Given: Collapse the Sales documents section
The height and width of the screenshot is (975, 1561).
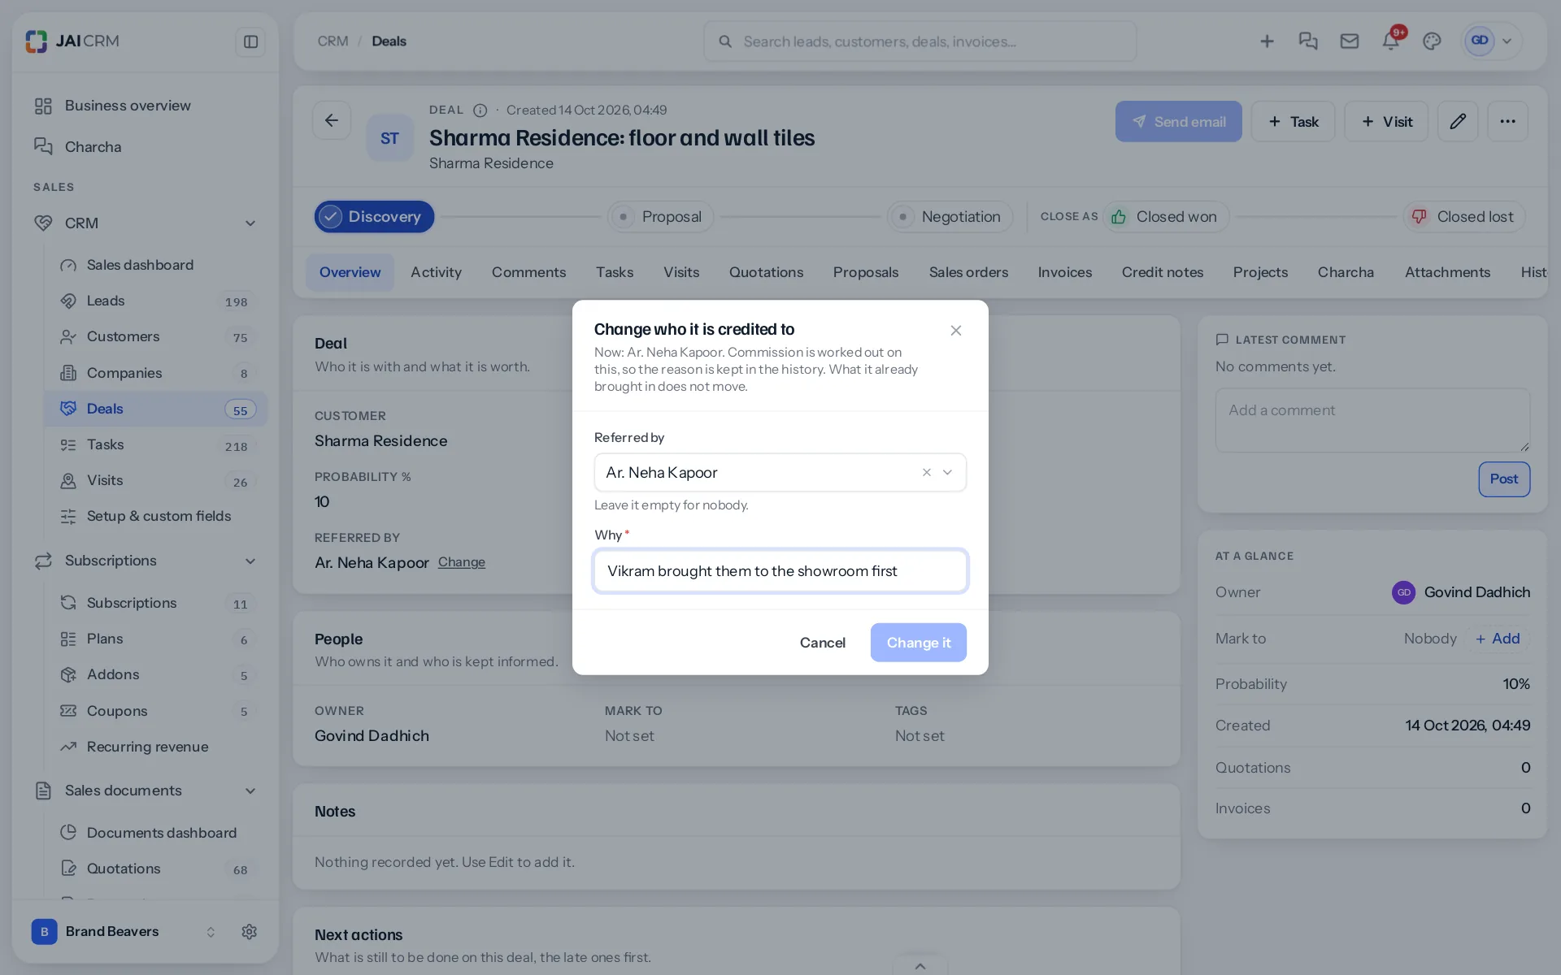Looking at the screenshot, I should (250, 791).
